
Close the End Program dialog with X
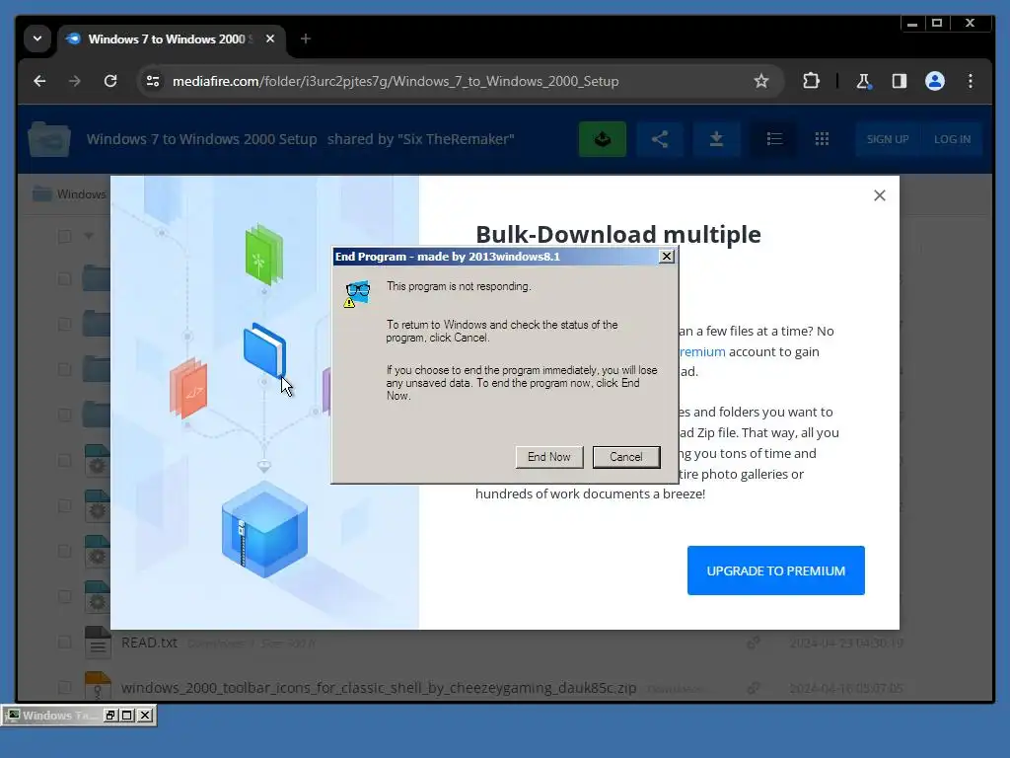tap(667, 257)
